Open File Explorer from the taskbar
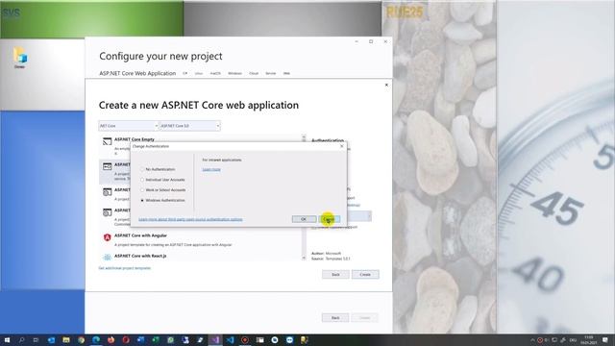The width and height of the screenshot is (615, 346). click(66, 340)
